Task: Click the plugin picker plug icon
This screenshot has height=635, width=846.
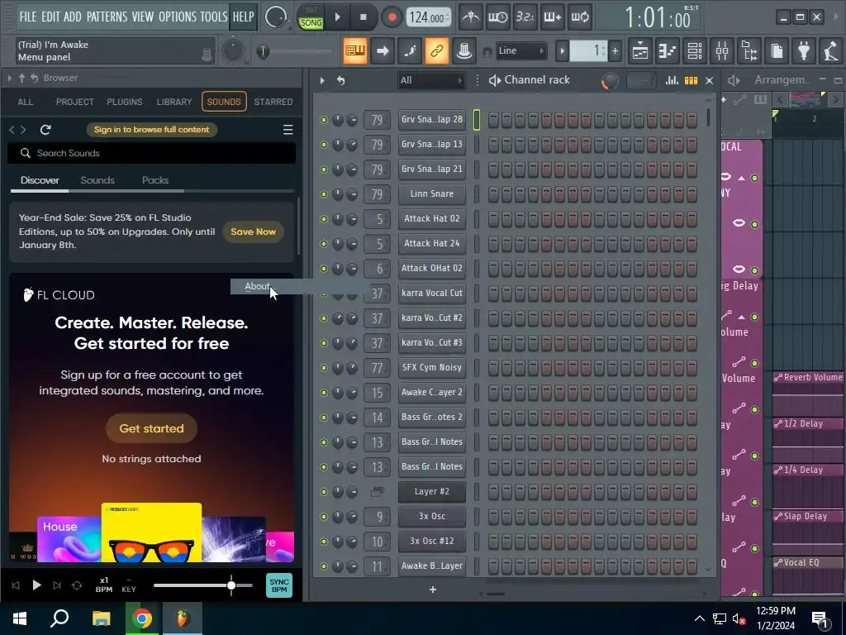Action: point(804,51)
